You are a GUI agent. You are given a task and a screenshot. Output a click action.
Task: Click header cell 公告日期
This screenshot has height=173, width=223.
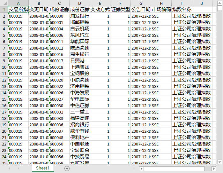[141, 10]
